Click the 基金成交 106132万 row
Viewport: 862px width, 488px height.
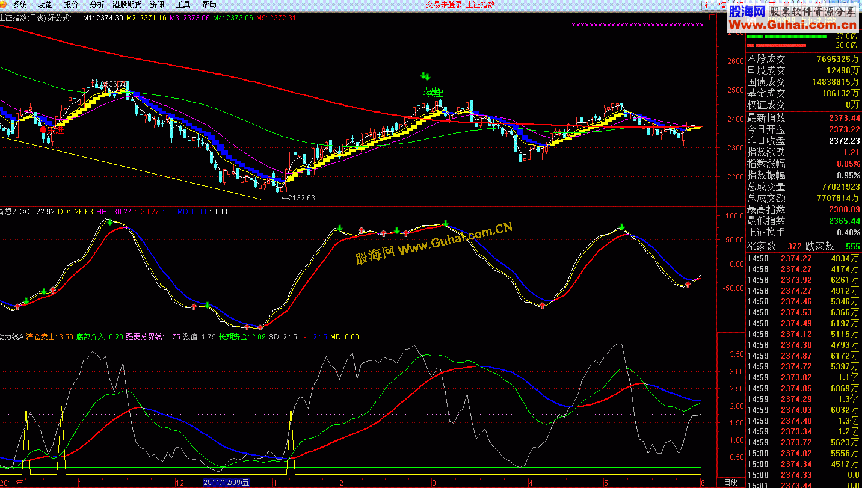(804, 93)
